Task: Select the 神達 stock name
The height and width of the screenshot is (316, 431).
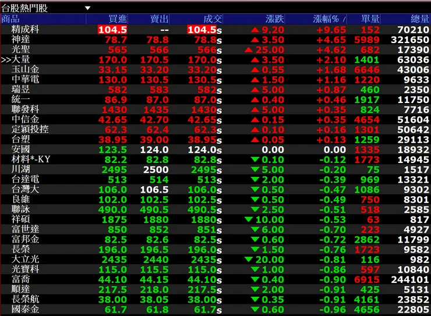Action: tap(20, 39)
